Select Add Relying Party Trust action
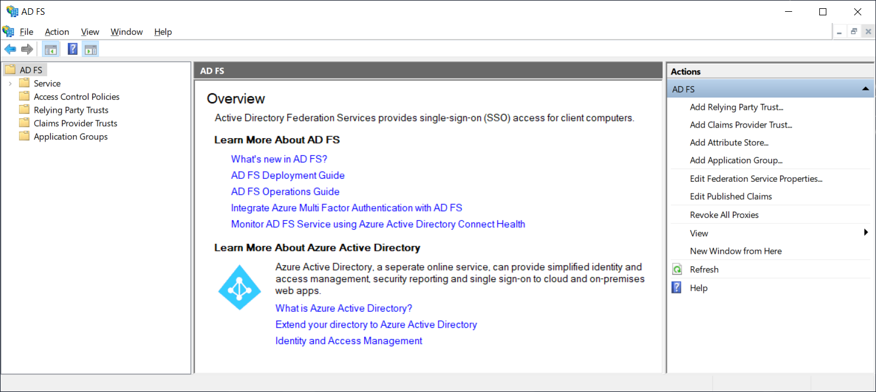The width and height of the screenshot is (876, 392). [736, 107]
